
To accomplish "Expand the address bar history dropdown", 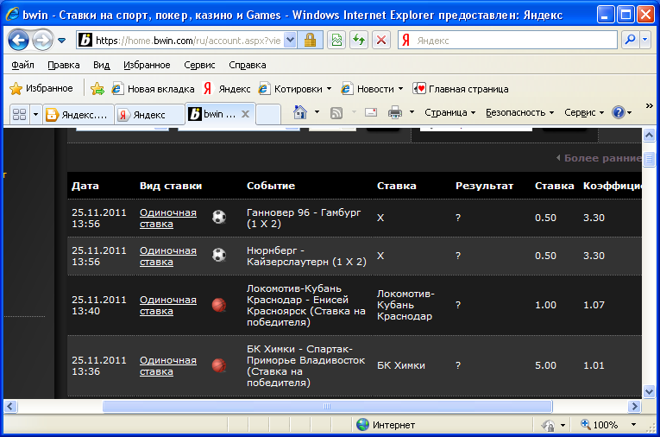I will coord(290,41).
